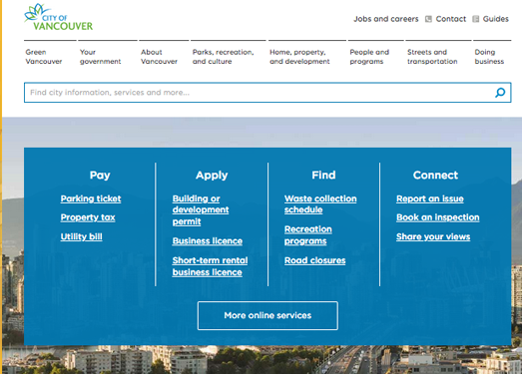Viewport: 522px width, 374px height.
Task: Follow the Road closures link
Action: [x=315, y=260]
